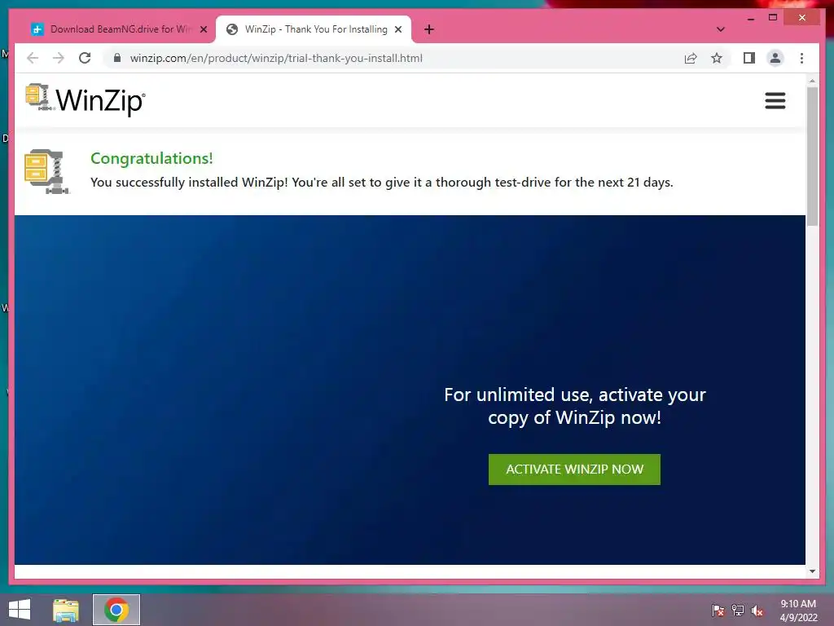Go back to the previous page

[33, 58]
